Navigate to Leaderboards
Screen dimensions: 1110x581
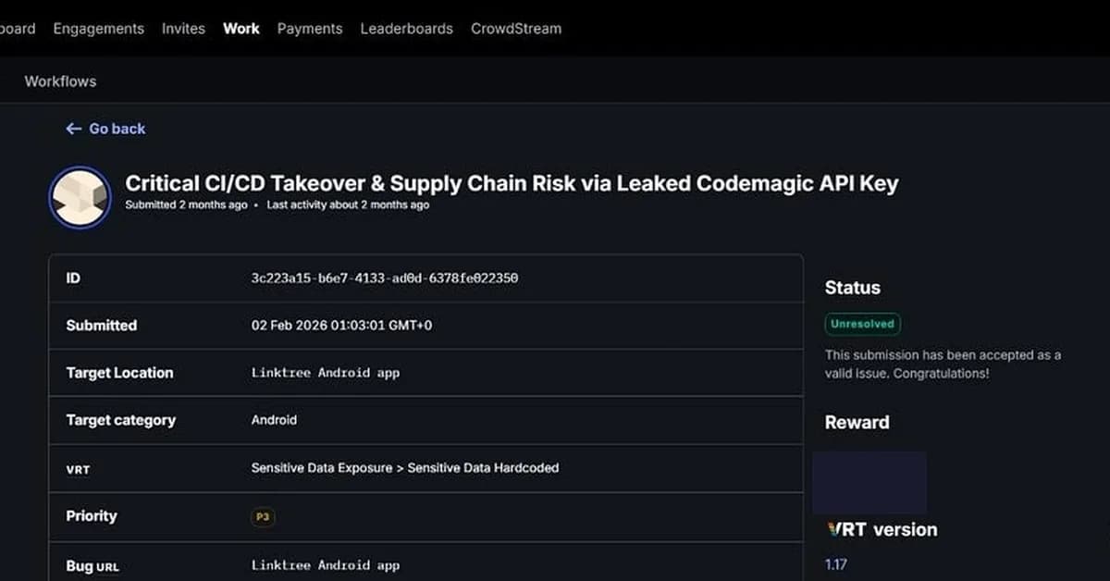[407, 29]
